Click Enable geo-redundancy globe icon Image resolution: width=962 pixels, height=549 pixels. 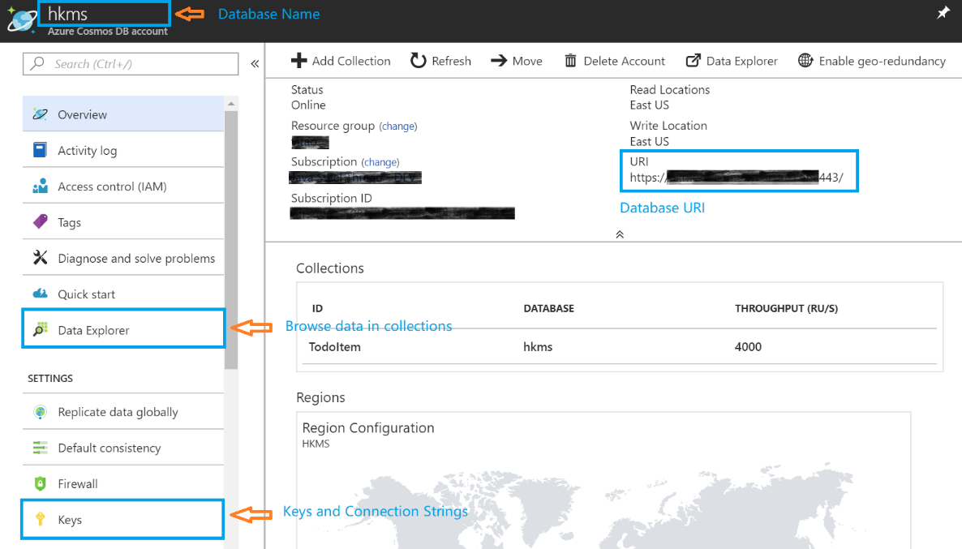pos(805,61)
